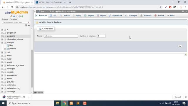
Task: Open the Console panel
Action: click(x=38, y=92)
